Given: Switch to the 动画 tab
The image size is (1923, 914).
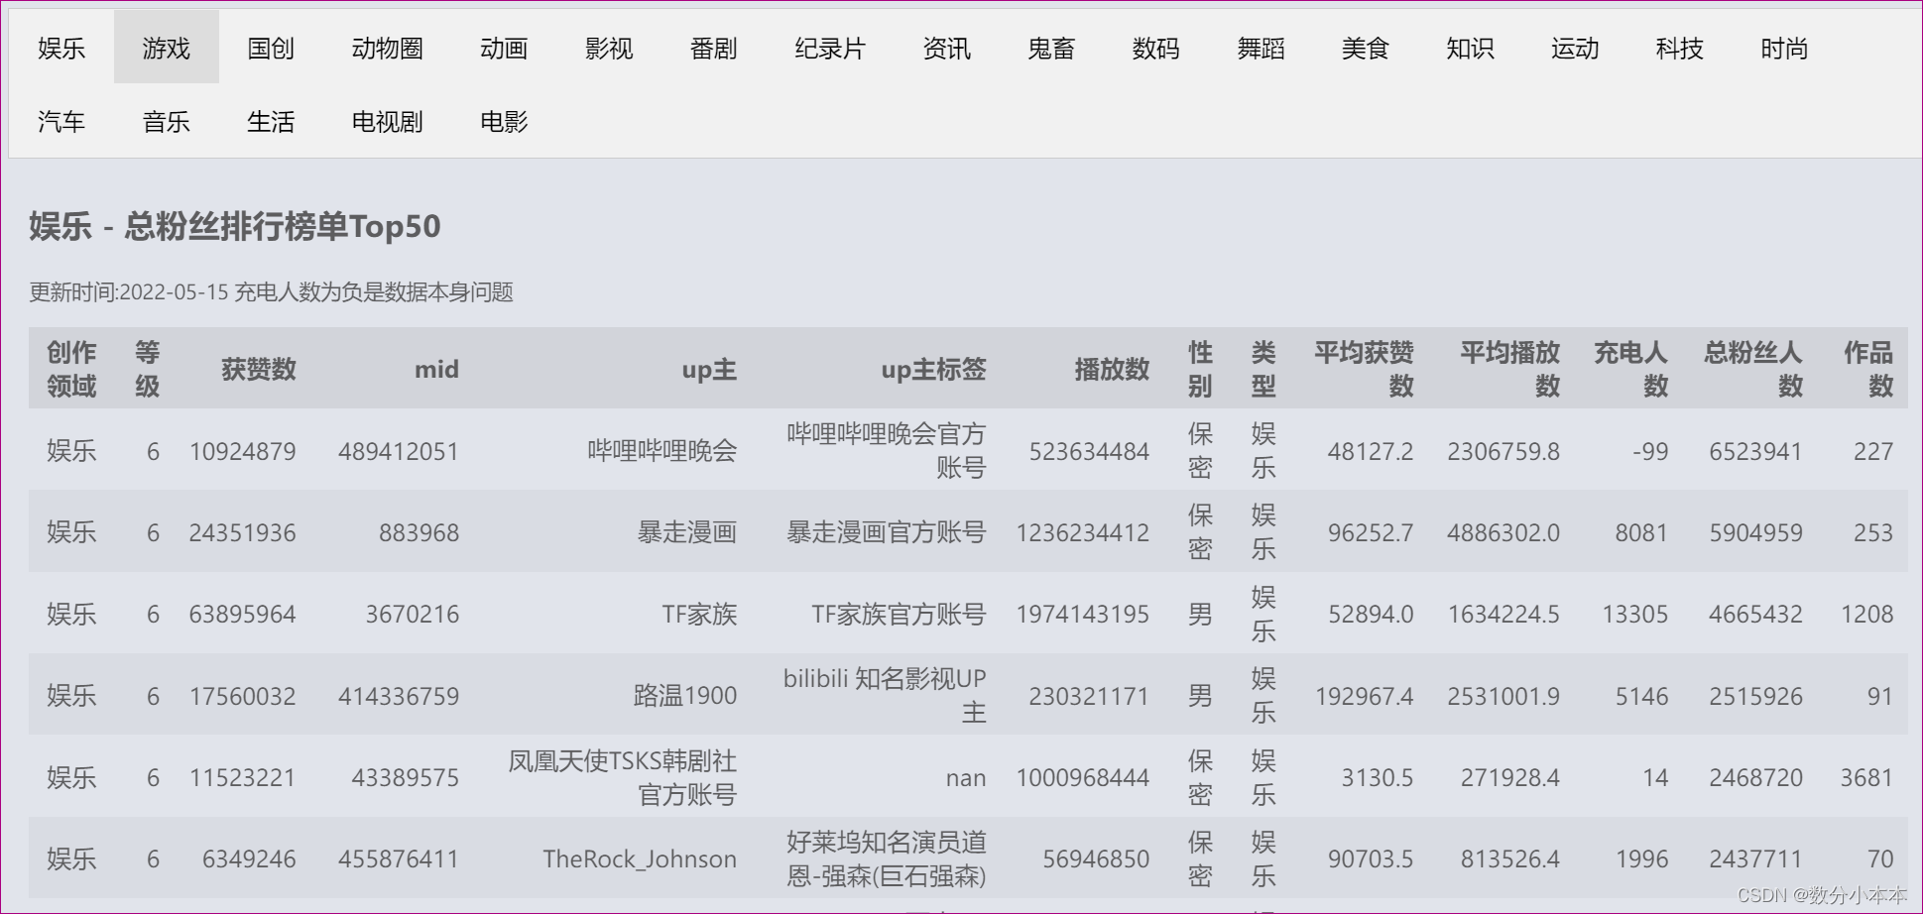Looking at the screenshot, I should (x=504, y=48).
